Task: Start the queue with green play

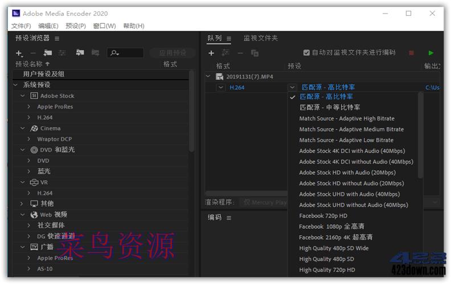Action: 430,53
